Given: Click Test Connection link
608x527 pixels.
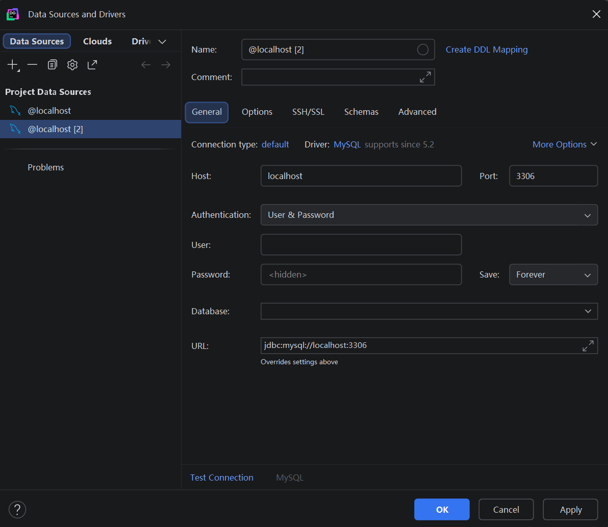Looking at the screenshot, I should pyautogui.click(x=222, y=478).
